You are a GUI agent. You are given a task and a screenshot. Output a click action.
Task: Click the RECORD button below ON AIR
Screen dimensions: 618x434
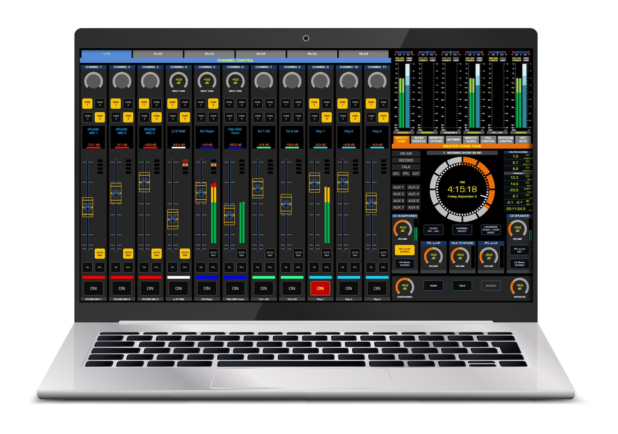406,161
